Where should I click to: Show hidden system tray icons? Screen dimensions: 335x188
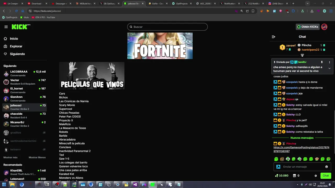click(298, 185)
